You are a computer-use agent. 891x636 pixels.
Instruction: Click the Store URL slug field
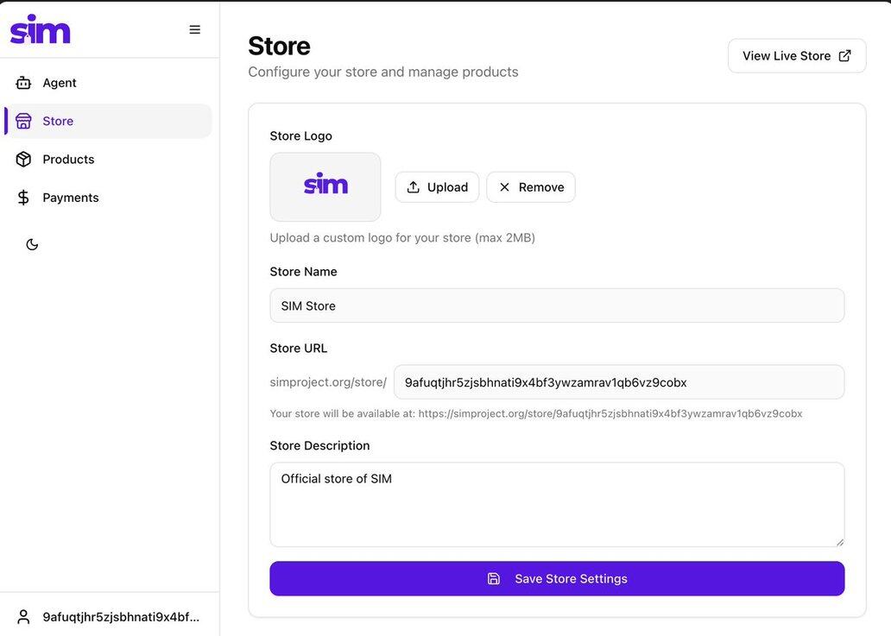(x=618, y=382)
